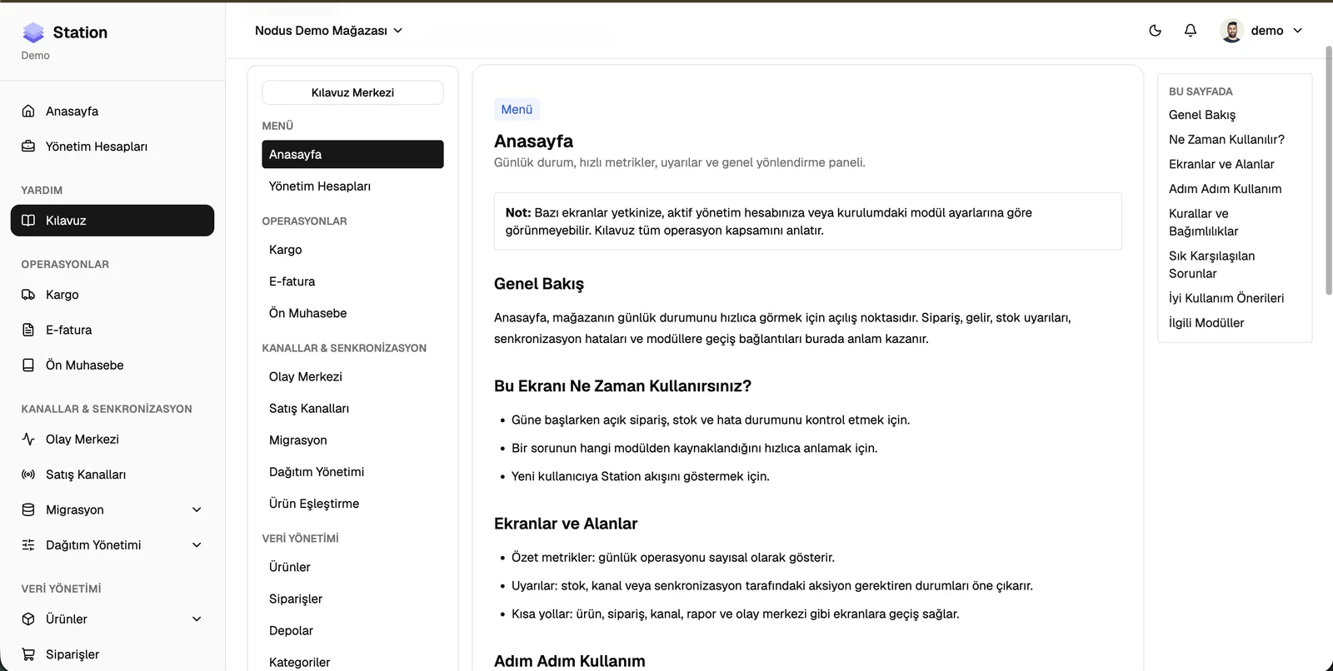Click Satış Kanalları broadcast icon in sidebar

(x=28, y=475)
